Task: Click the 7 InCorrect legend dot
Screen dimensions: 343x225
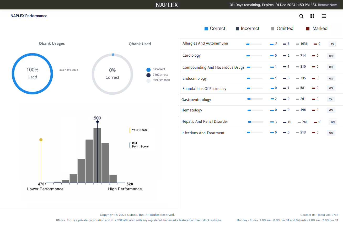Action: tap(148, 75)
